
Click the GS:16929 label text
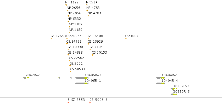pos(95,42)
